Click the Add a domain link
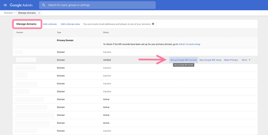 click(x=50, y=24)
